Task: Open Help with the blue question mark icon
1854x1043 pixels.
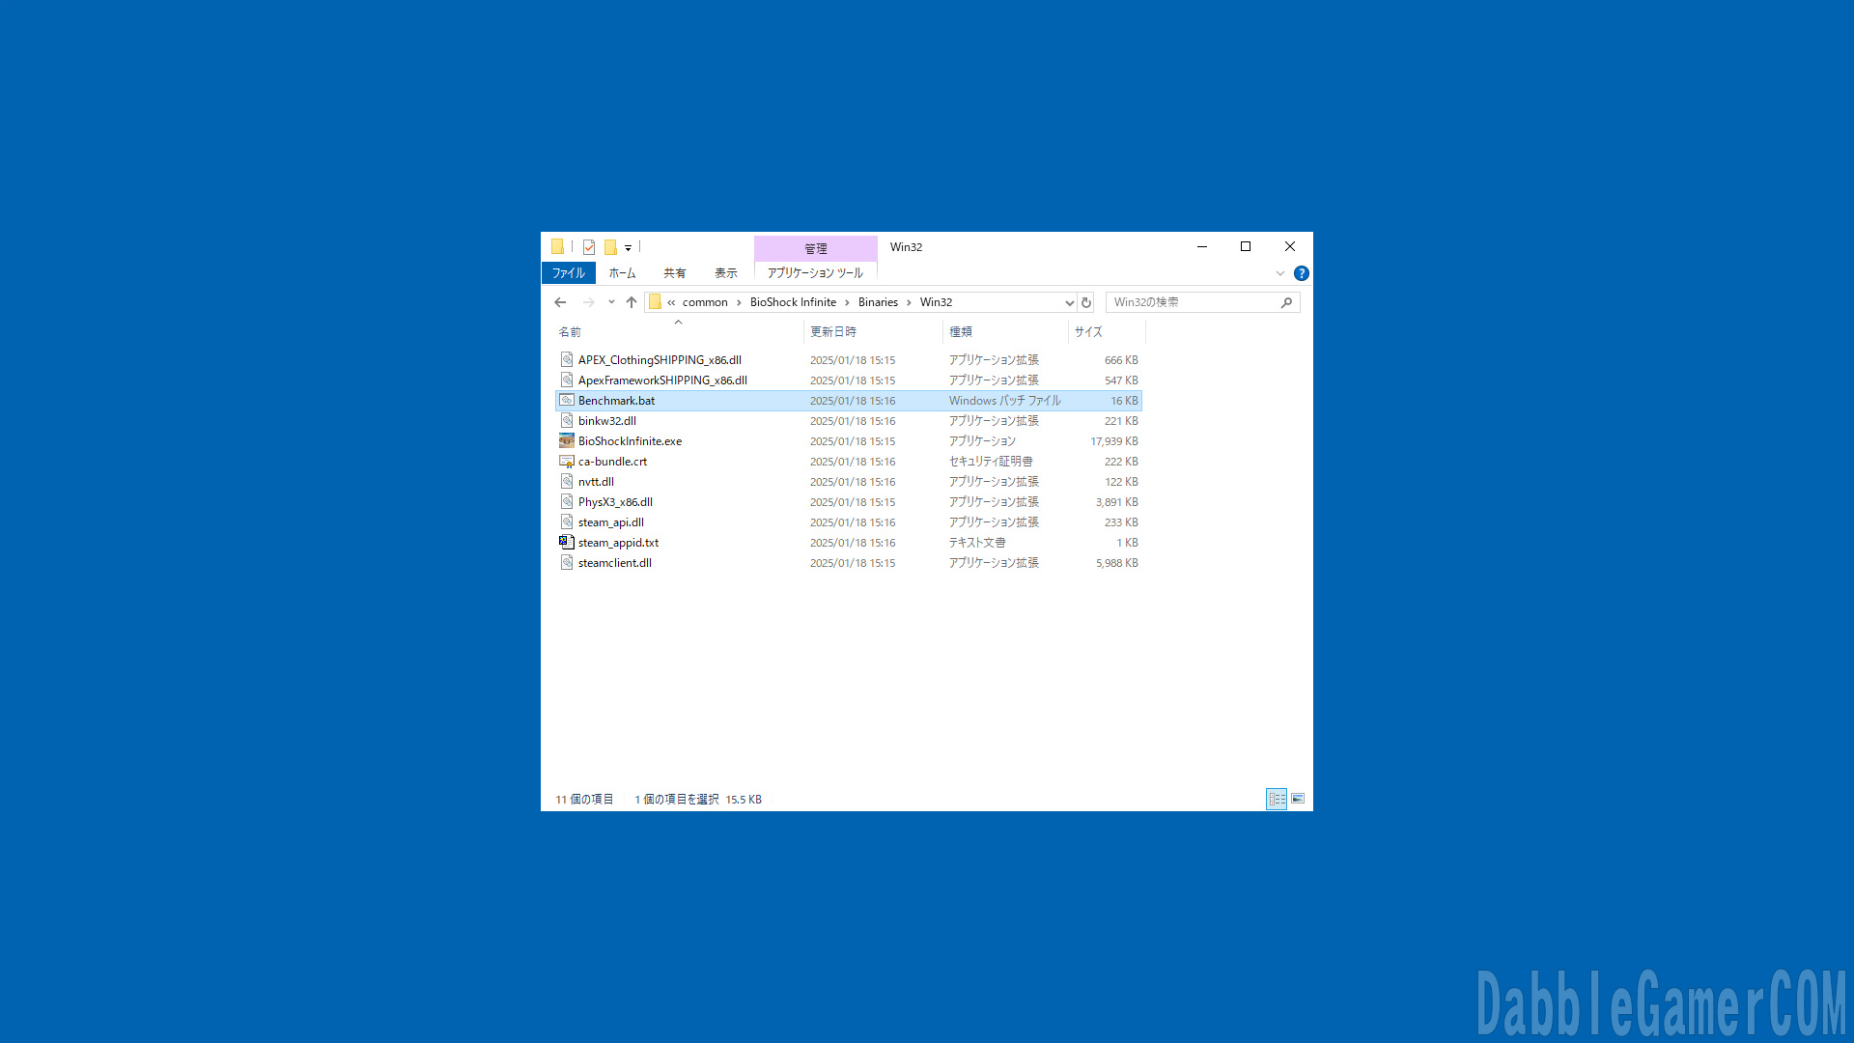Action: tap(1302, 273)
